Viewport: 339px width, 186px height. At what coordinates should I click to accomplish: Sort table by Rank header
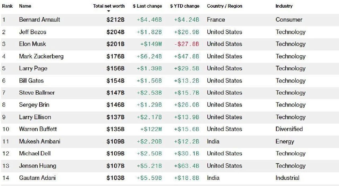[x=7, y=6]
